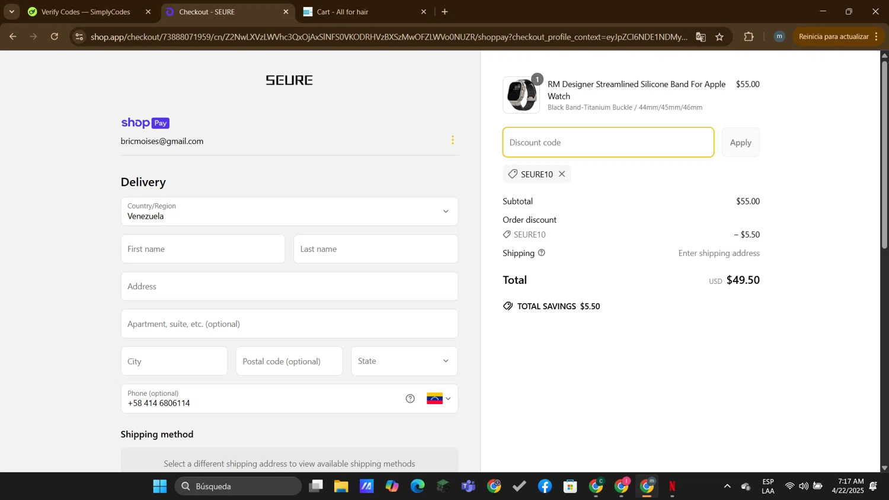This screenshot has width=889, height=500.
Task: Open the three-dot account options menu
Action: pyautogui.click(x=453, y=140)
